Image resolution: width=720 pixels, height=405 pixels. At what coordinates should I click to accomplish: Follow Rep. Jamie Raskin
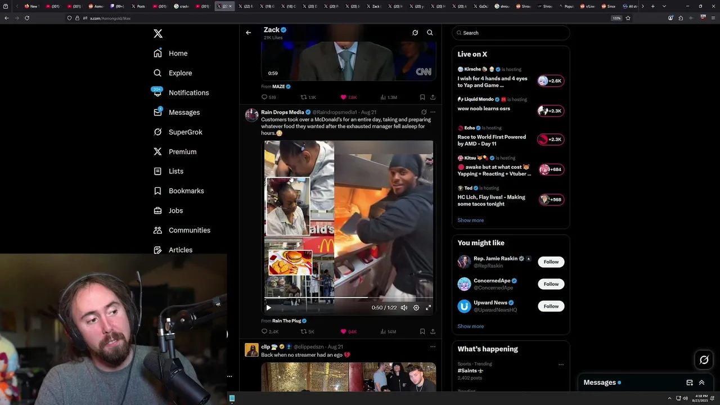coord(551,262)
